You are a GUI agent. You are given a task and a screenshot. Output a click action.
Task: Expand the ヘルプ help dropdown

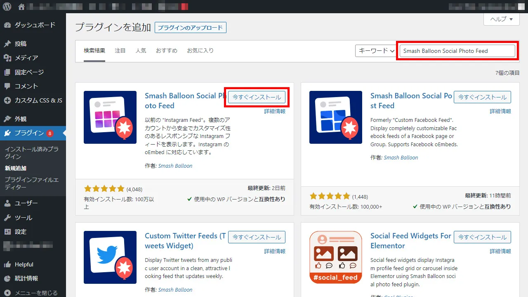point(501,19)
